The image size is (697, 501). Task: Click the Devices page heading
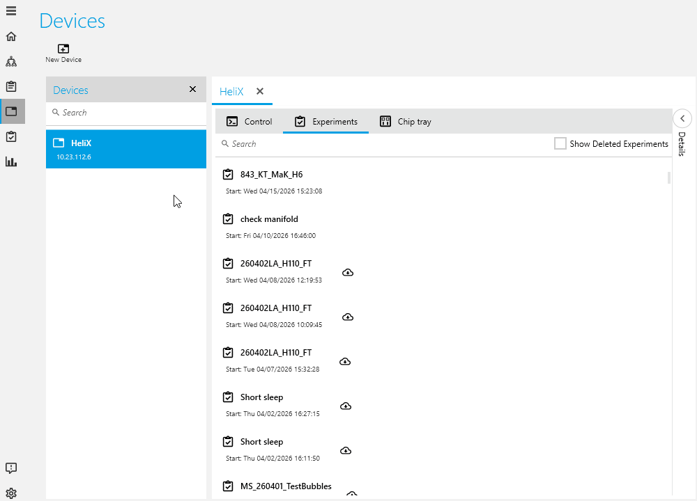tap(72, 21)
